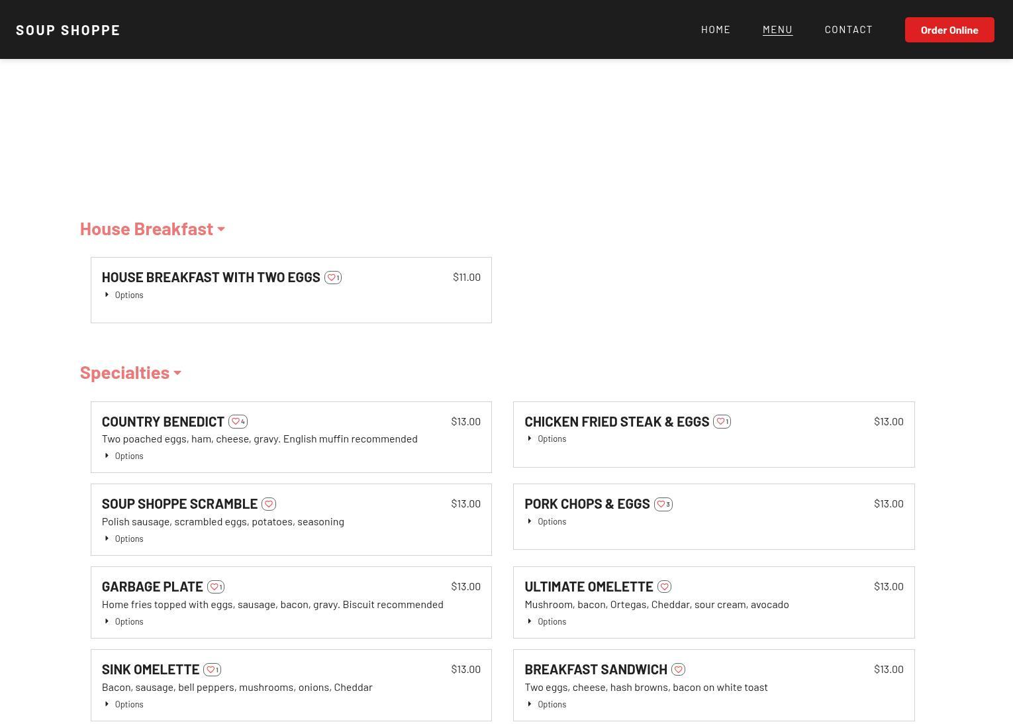The width and height of the screenshot is (1013, 724).
Task: Go to the Home nav item
Action: tap(715, 30)
